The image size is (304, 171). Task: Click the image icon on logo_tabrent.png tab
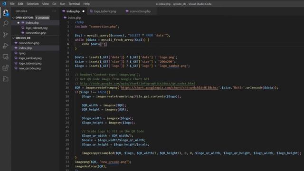pos(91,11)
